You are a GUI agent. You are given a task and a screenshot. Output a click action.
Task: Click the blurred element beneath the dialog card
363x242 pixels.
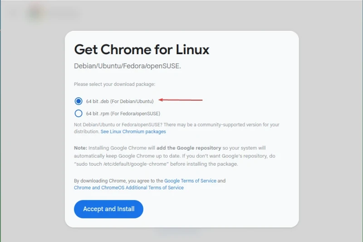178,231
